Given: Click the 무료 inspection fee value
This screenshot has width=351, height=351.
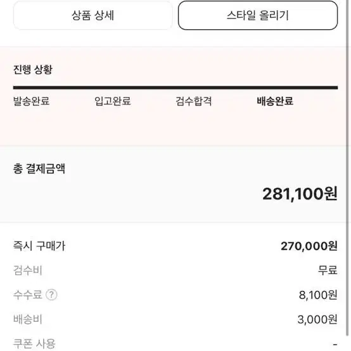Looking at the screenshot, I should pos(328,270).
